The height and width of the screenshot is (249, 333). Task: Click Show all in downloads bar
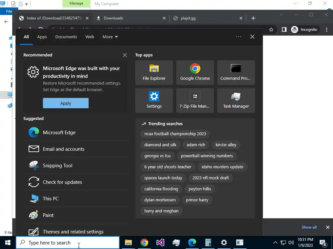[309, 227]
